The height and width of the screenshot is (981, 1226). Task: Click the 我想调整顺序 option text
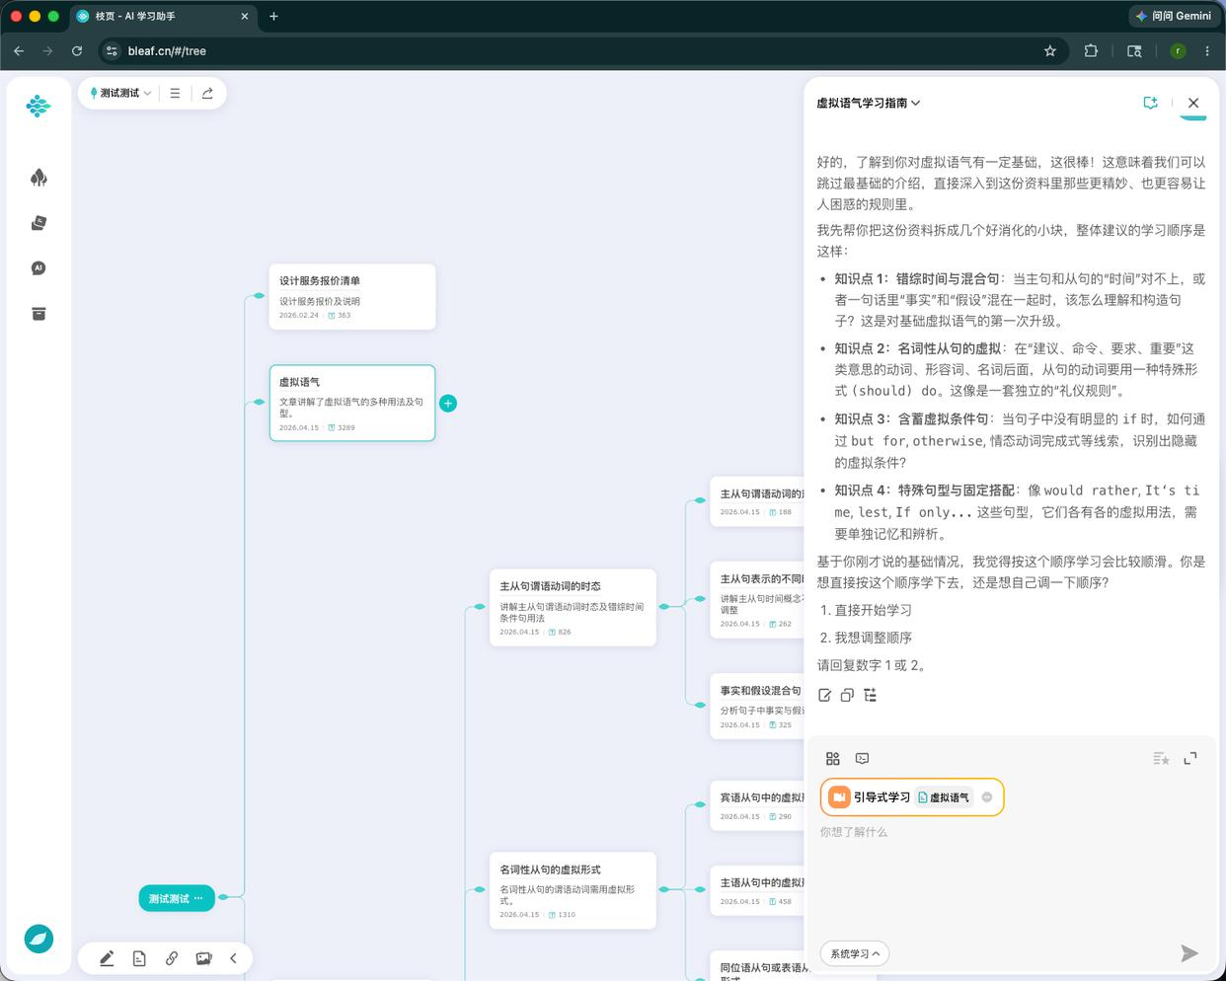[873, 638]
